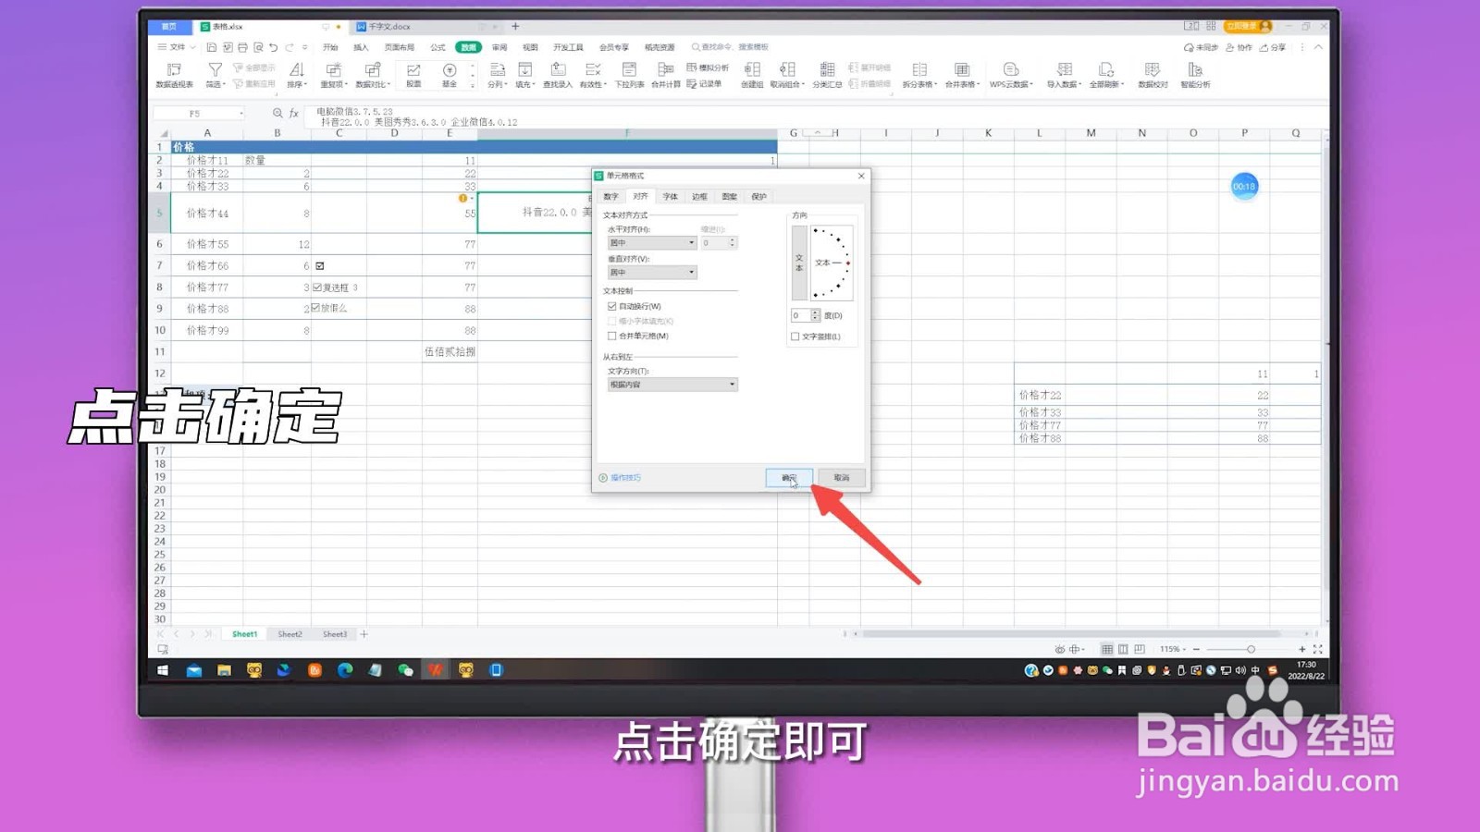Open the 操作技巧 tips link
Image resolution: width=1480 pixels, height=832 pixels.
click(x=621, y=478)
